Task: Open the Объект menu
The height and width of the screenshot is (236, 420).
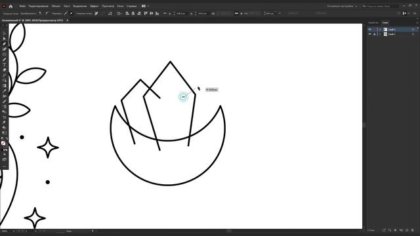Action: tap(56, 6)
